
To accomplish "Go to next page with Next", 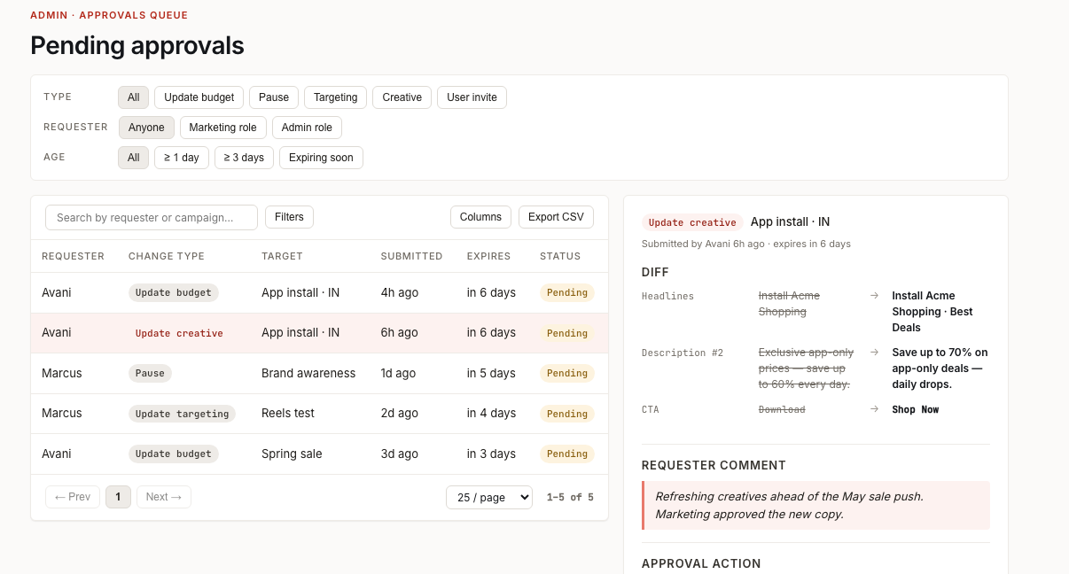I will [x=164, y=497].
